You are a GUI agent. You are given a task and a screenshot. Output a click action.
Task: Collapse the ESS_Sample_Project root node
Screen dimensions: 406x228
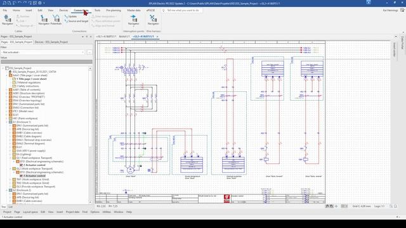3,68
